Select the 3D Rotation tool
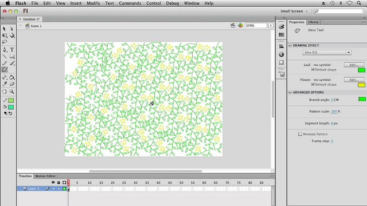367x206 pixels. pyautogui.click(x=12, y=35)
